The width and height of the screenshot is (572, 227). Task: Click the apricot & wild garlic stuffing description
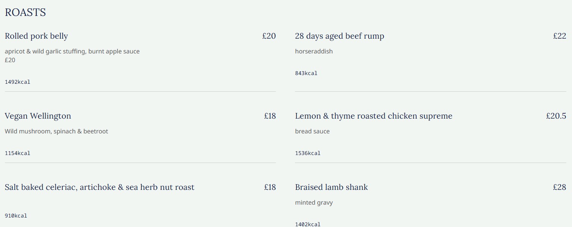pos(72,51)
